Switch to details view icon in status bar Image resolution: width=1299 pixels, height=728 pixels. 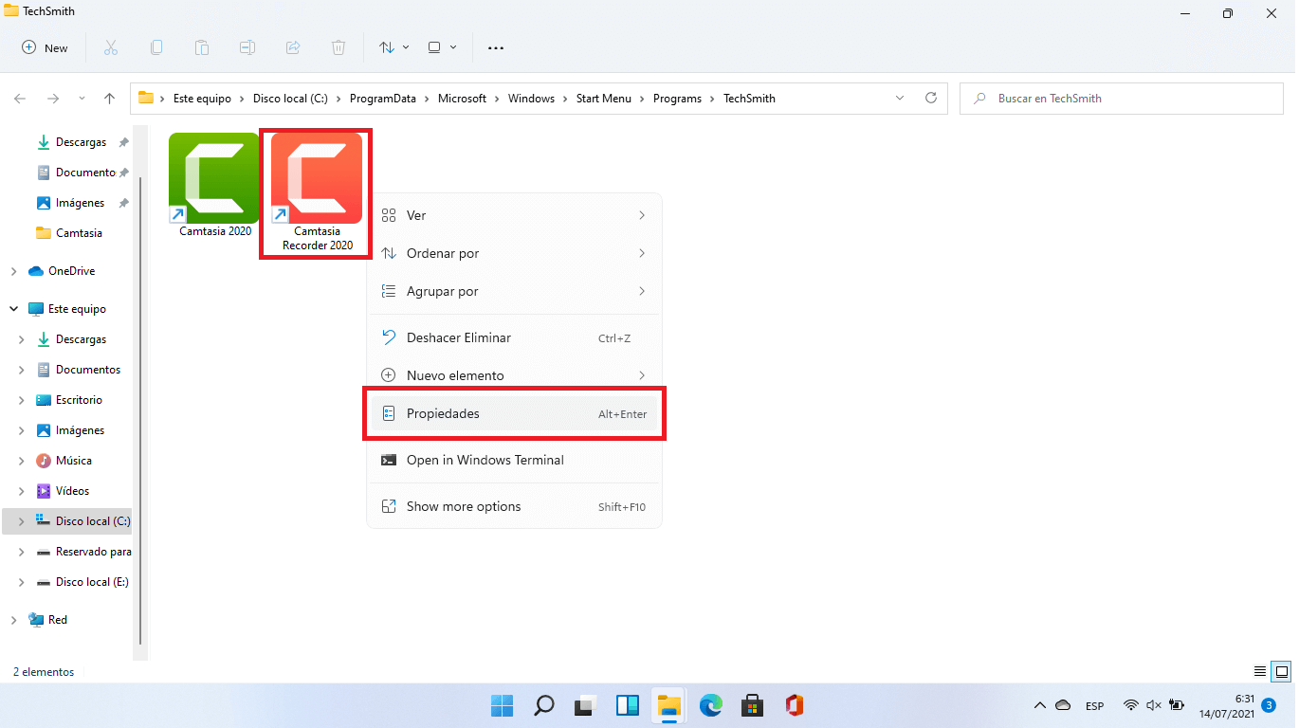point(1260,671)
